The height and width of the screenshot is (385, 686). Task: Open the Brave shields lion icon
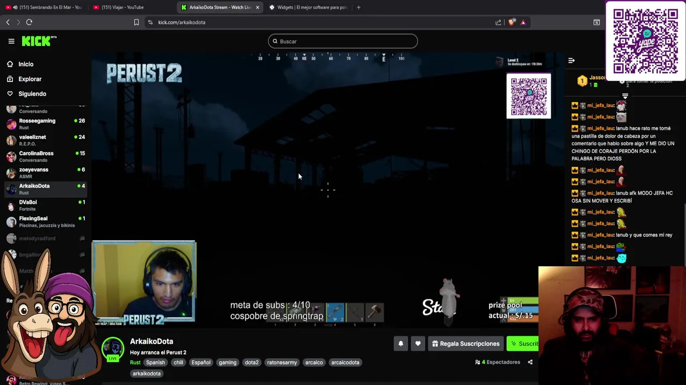click(512, 22)
